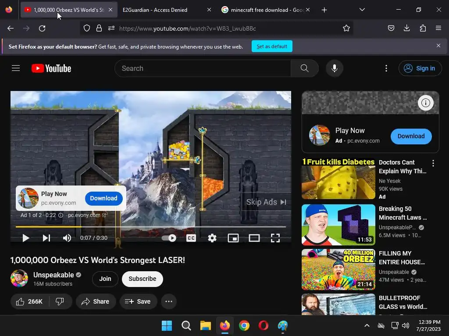Open the Firefox application menu

coord(438,28)
